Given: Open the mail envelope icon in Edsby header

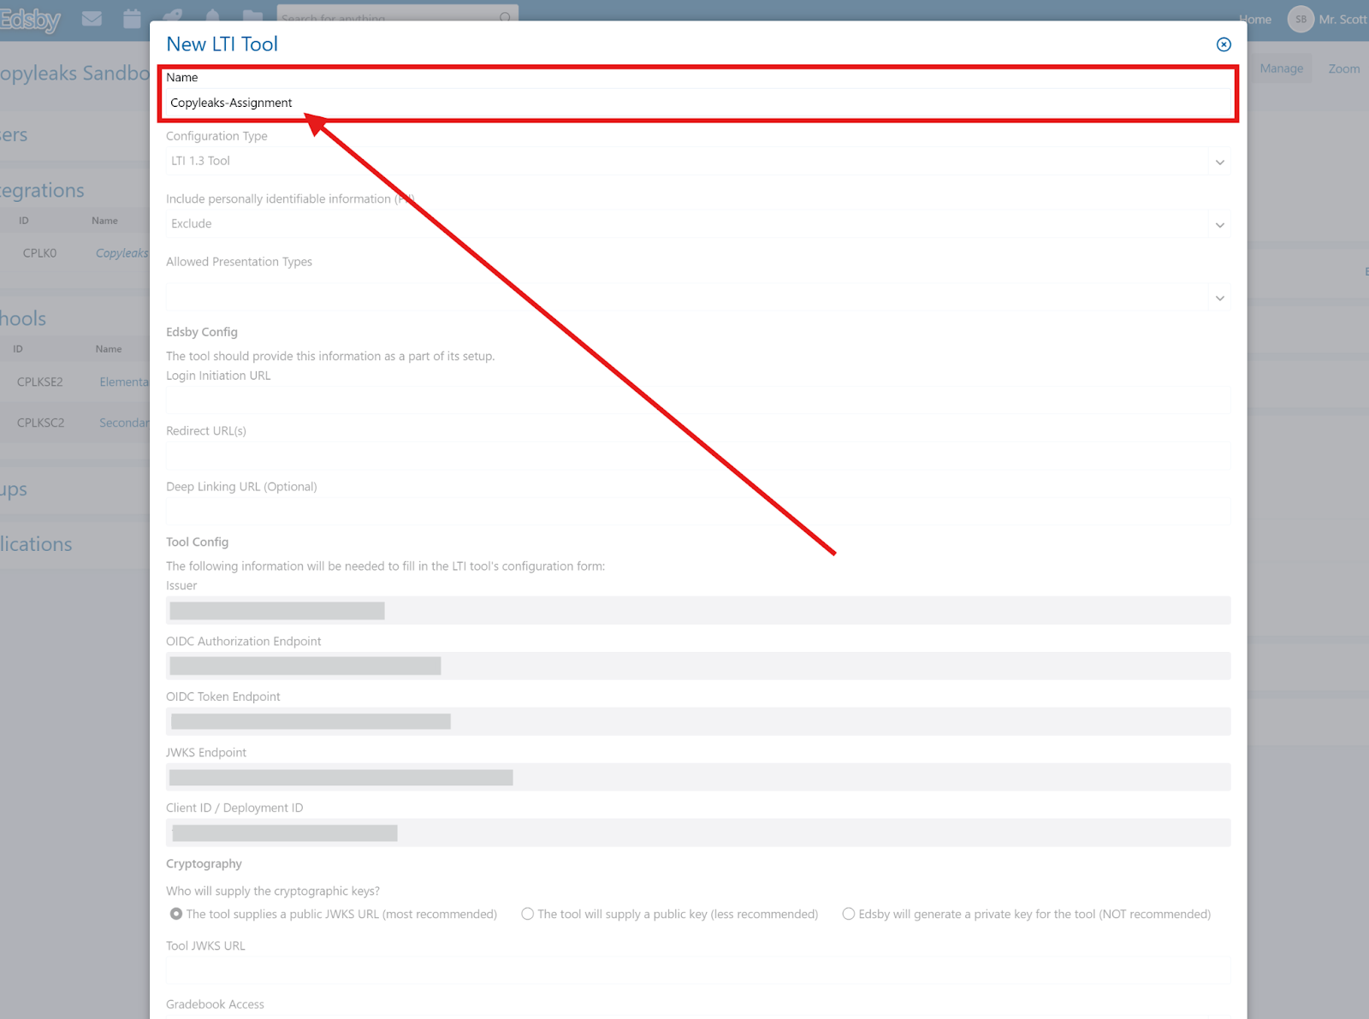Looking at the screenshot, I should (92, 18).
